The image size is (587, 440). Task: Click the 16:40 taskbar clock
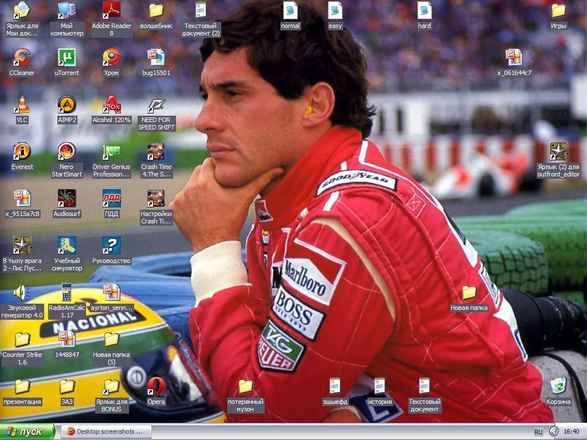point(572,431)
